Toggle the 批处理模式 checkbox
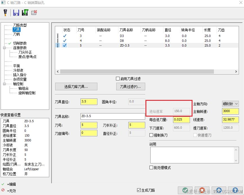This screenshot has width=244, height=195. pyautogui.click(x=151, y=168)
